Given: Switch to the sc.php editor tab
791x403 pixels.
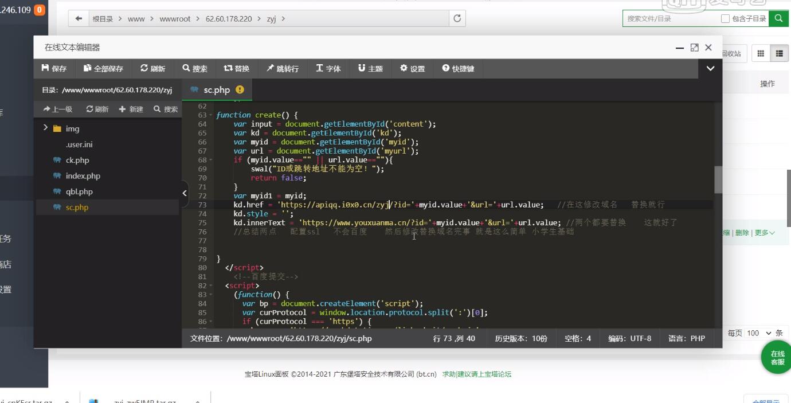Looking at the screenshot, I should (217, 90).
